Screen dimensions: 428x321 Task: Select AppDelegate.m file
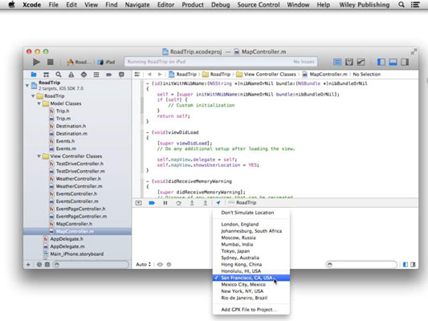point(67,246)
